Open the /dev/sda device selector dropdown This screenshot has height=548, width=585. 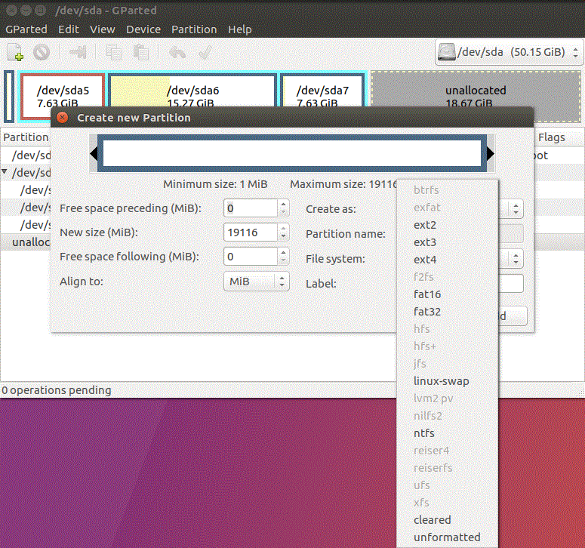pyautogui.click(x=509, y=52)
